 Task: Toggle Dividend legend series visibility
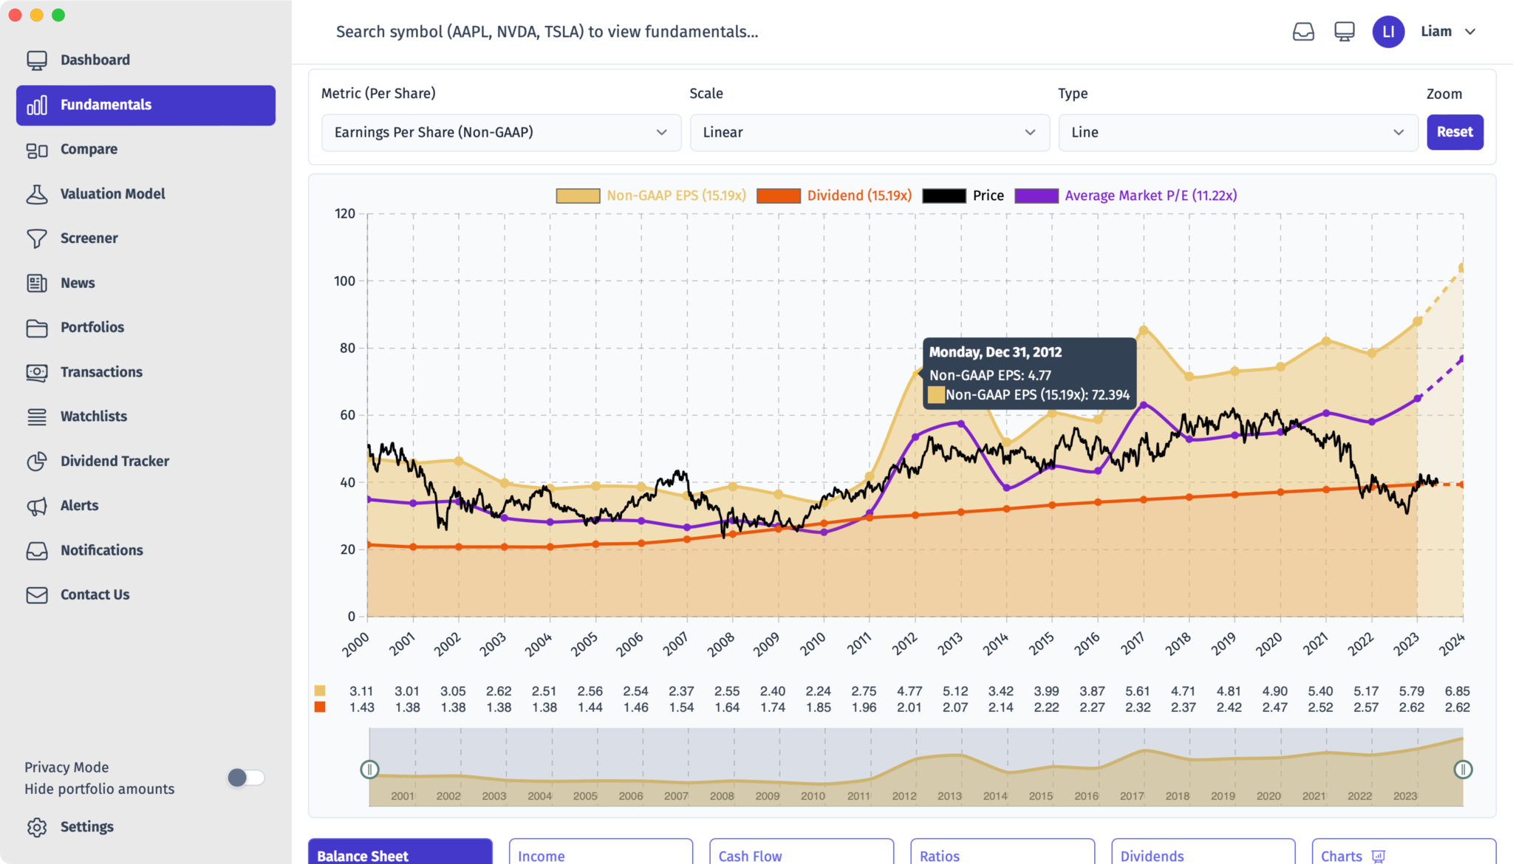tap(834, 196)
